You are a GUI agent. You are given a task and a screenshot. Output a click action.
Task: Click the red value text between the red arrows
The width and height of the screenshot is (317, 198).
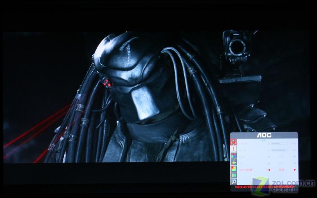[x=281, y=170]
